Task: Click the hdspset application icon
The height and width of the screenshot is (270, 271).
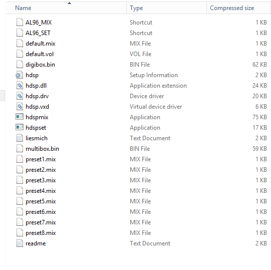Action: click(x=20, y=128)
